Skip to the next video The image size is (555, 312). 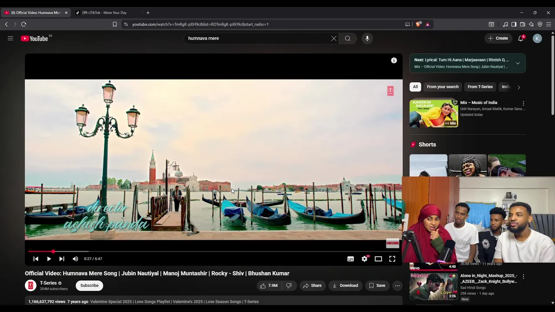coord(62,259)
